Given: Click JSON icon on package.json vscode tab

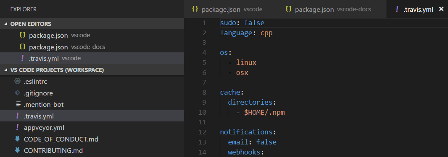Looking at the screenshot, I should [x=195, y=9].
